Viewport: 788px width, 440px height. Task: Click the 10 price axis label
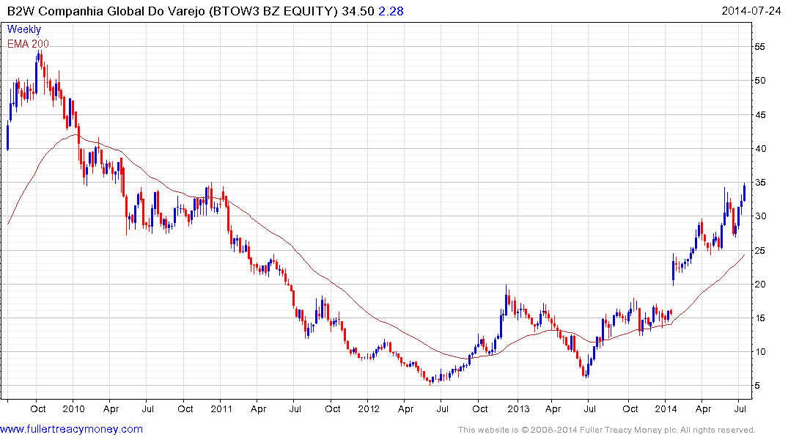tap(760, 351)
